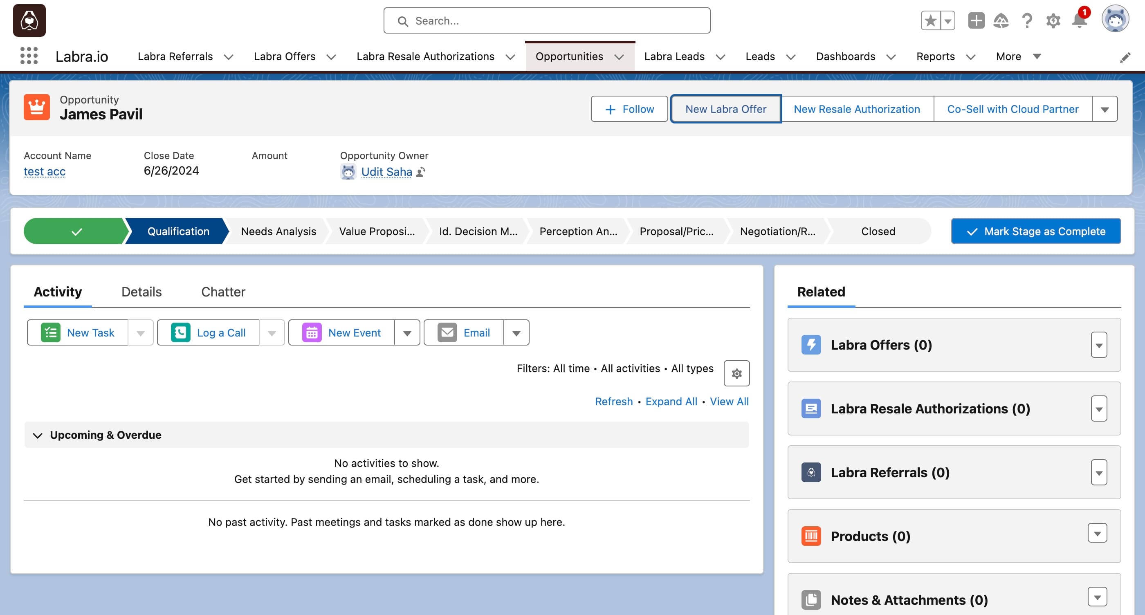Click the Expand All link

pos(671,402)
